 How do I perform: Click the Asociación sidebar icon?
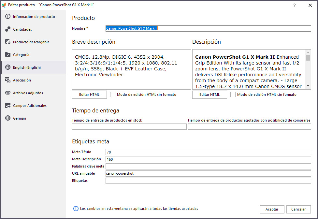8,80
